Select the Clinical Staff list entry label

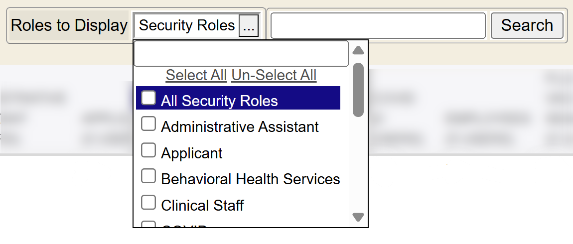tap(202, 206)
